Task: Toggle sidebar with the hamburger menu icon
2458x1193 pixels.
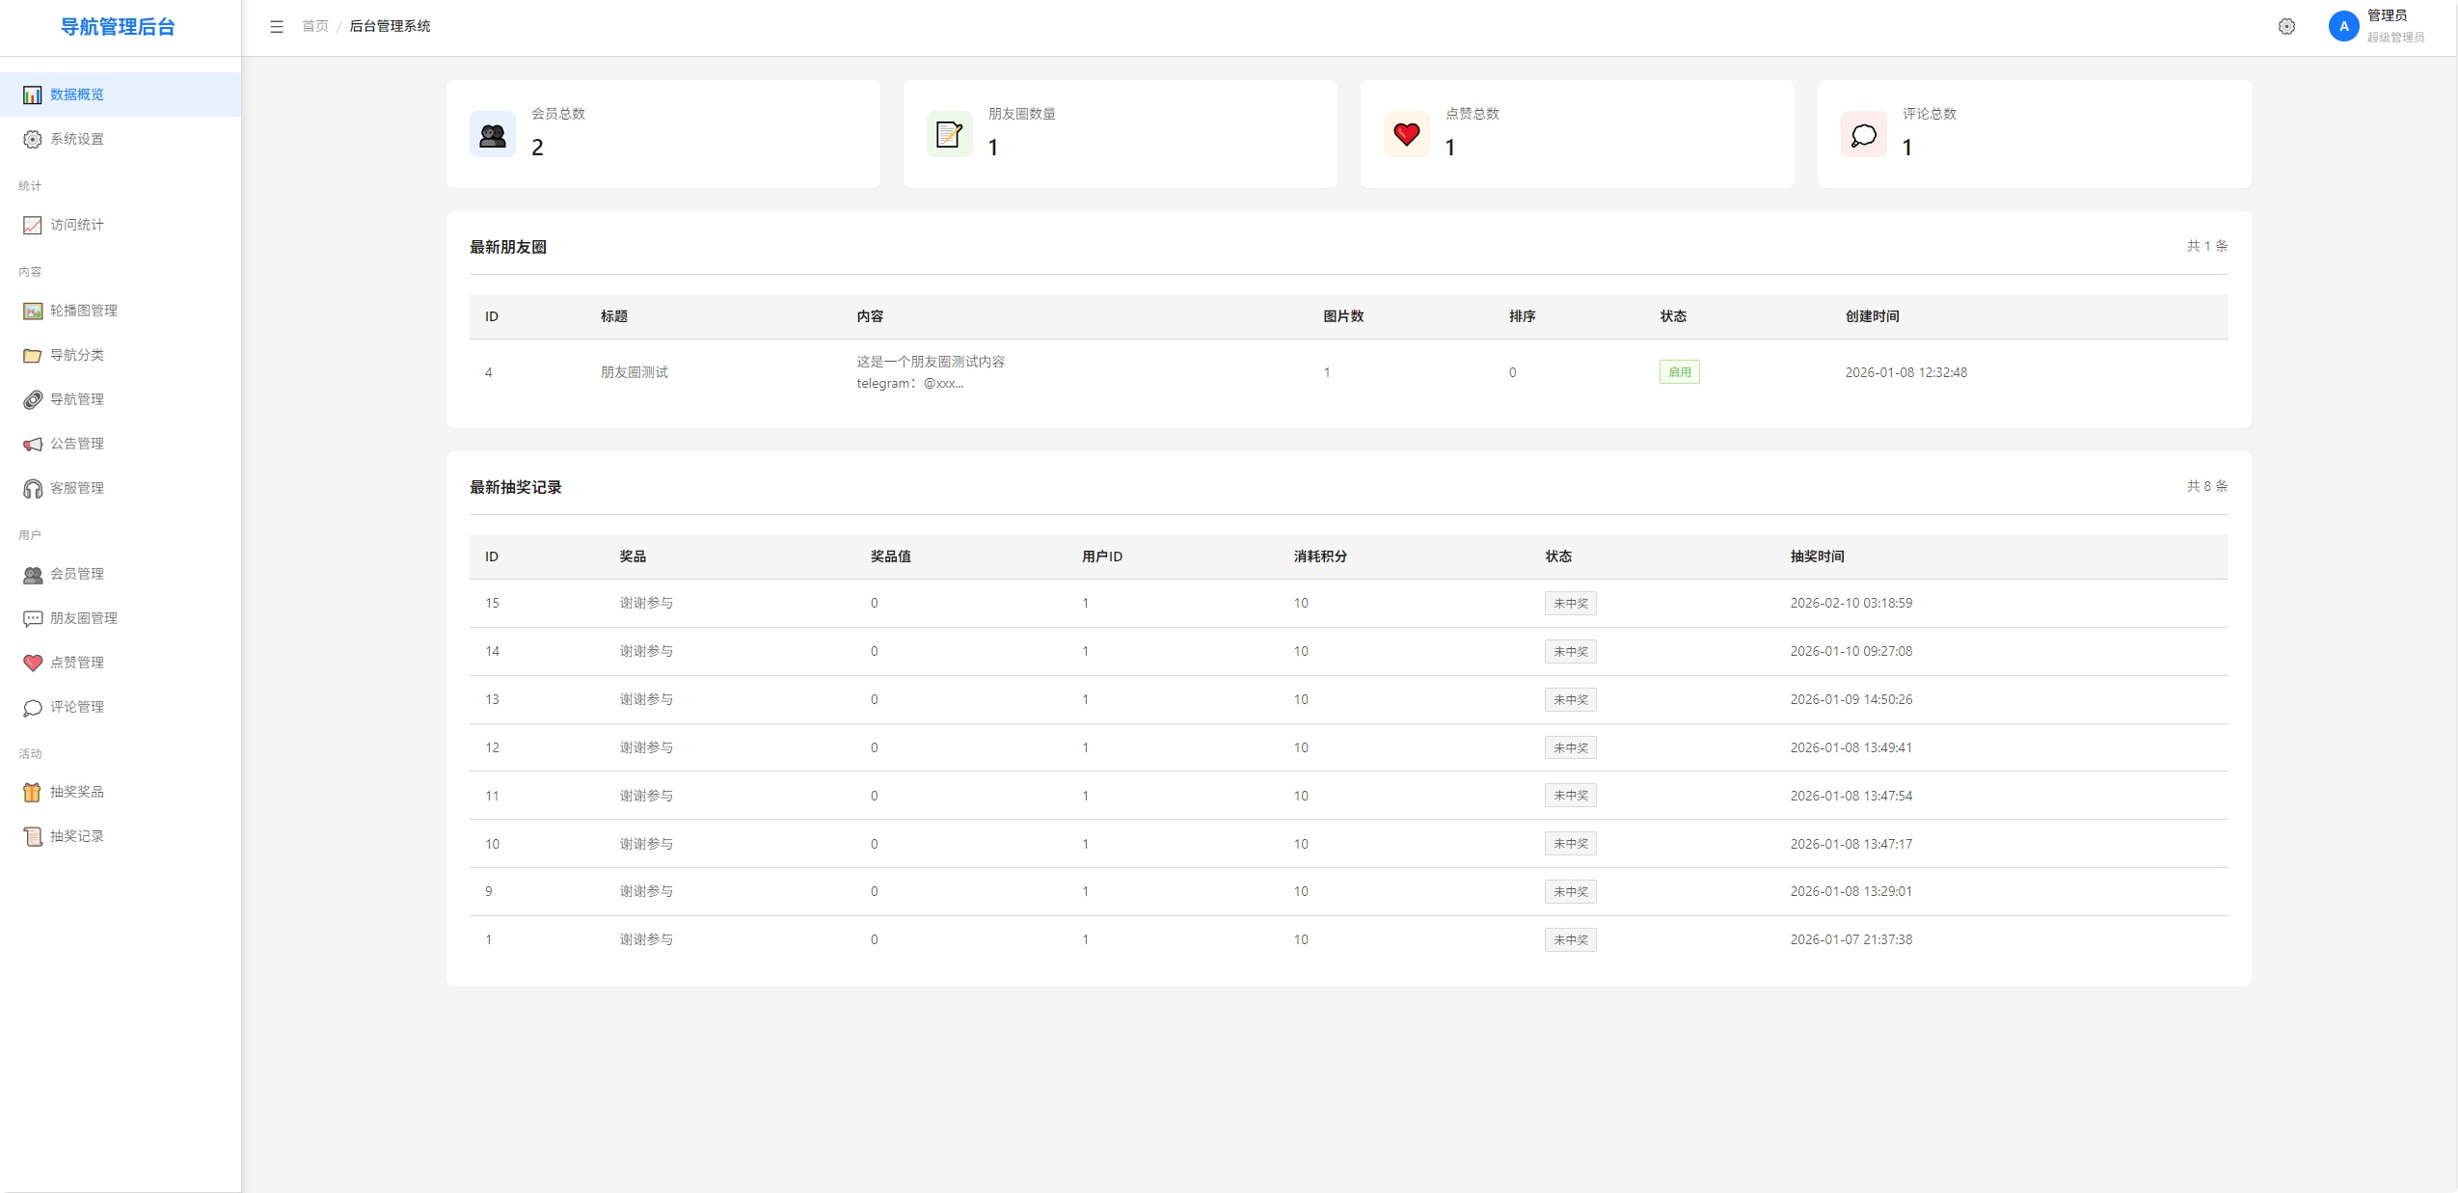Action: pyautogui.click(x=277, y=27)
